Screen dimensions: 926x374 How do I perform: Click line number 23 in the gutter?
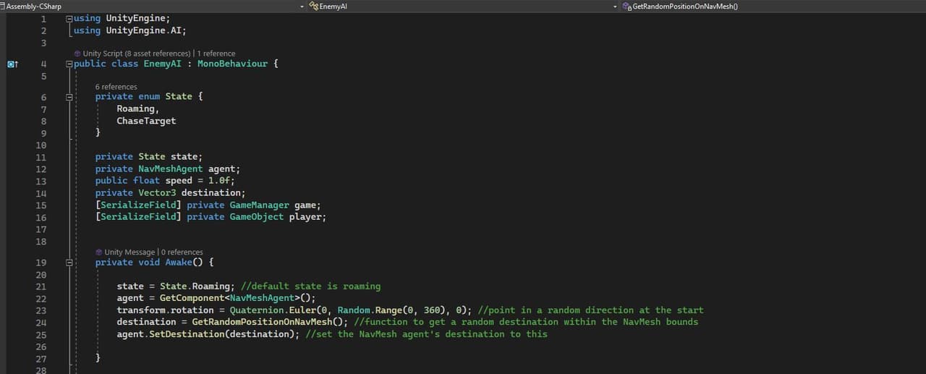(41, 310)
